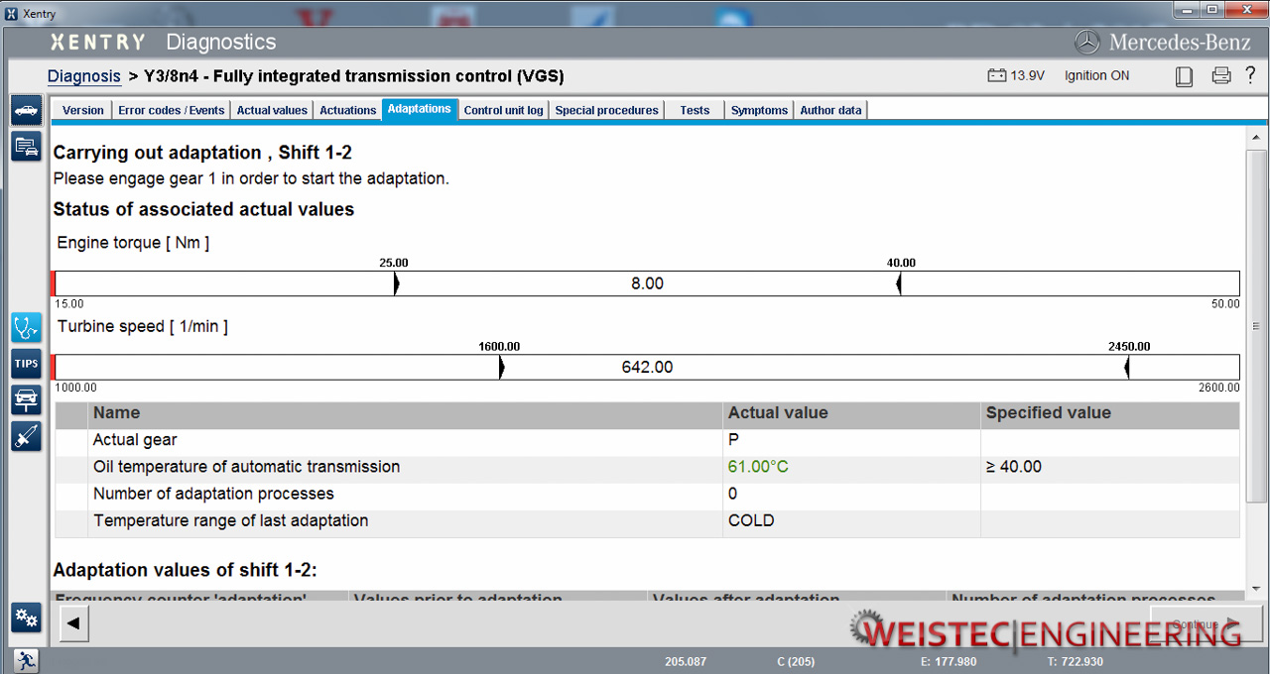This screenshot has height=674, width=1270.
Task: Click the running man exit icon
Action: pyautogui.click(x=26, y=660)
